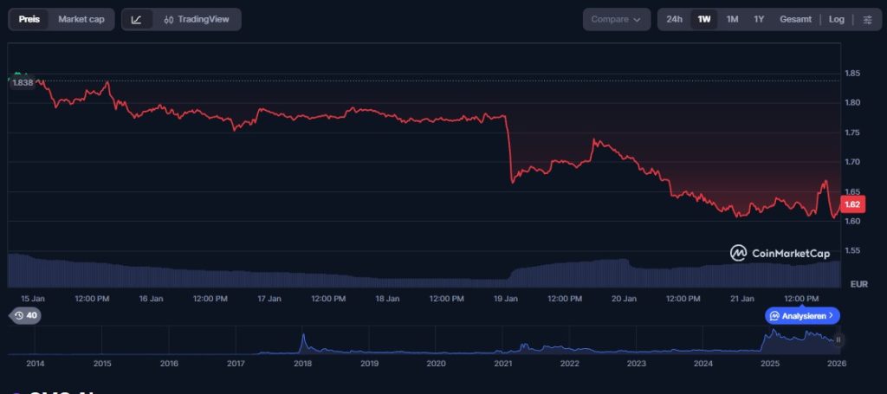Click the history clock icon showing 40
Screen dimensions: 887x394
24,315
